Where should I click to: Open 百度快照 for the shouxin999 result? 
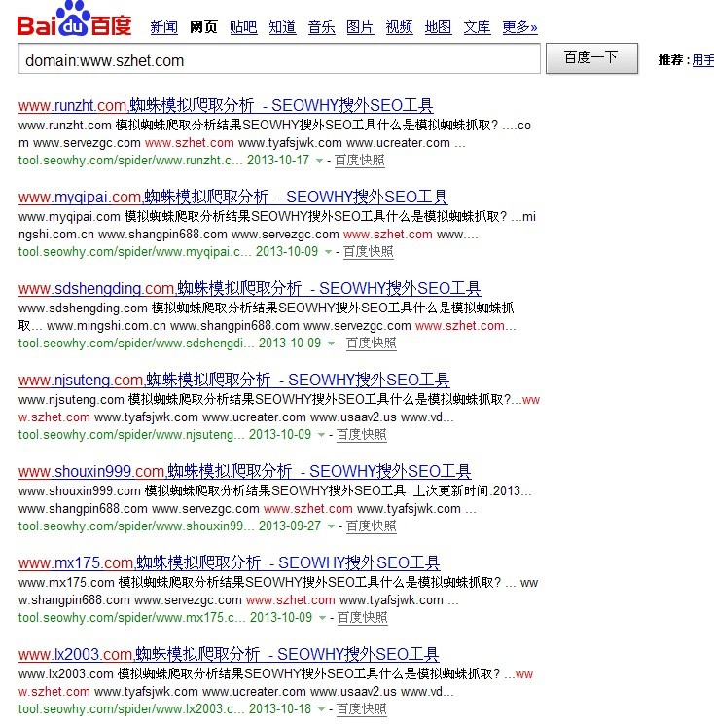(371, 526)
